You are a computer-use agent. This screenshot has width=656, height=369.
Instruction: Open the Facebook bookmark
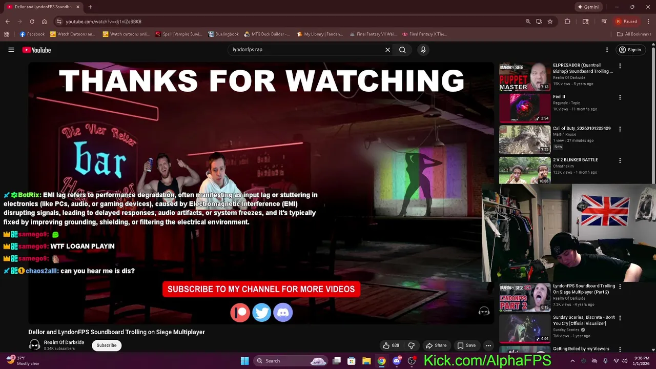coord(32,34)
